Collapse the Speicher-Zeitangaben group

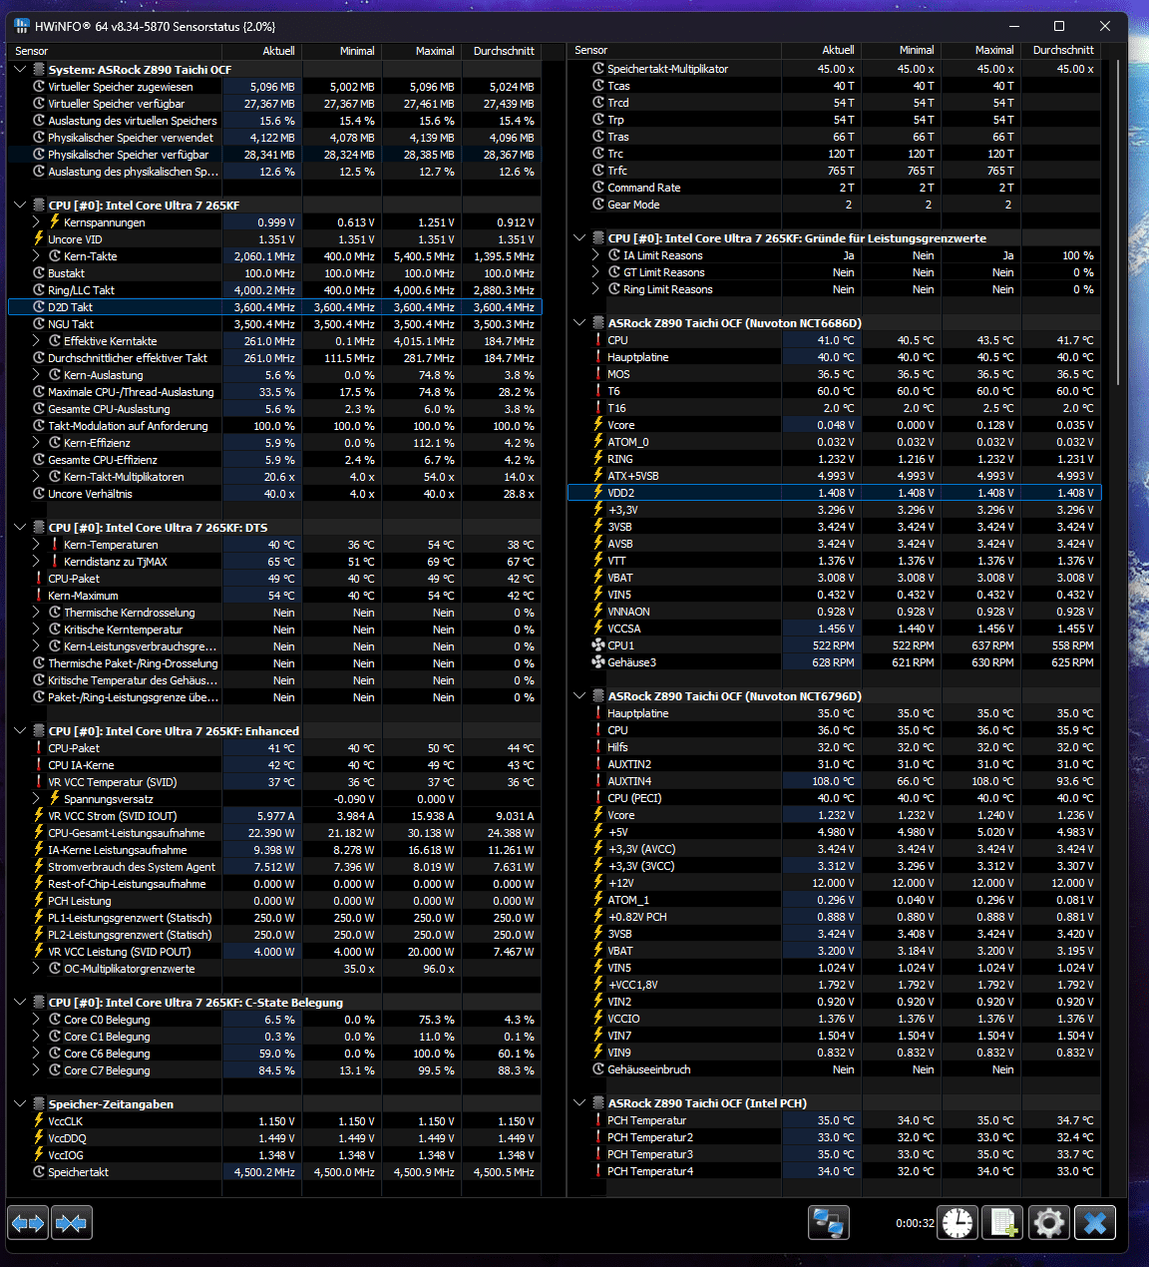point(20,1104)
